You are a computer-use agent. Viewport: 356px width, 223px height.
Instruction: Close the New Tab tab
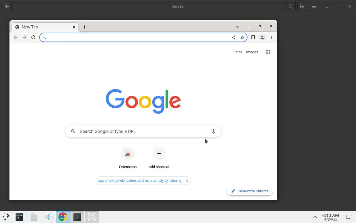pos(74,27)
